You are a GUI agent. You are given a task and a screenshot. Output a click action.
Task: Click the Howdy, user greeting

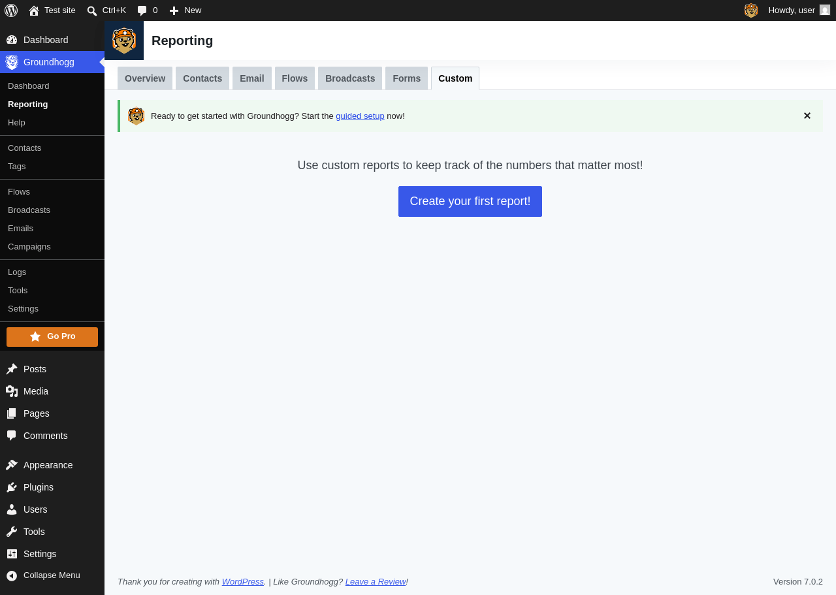792,10
